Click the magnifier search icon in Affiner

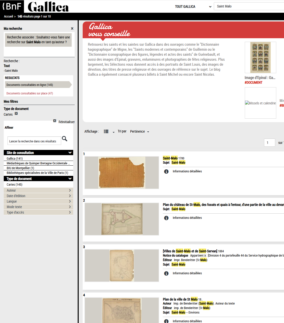[x=64, y=139]
